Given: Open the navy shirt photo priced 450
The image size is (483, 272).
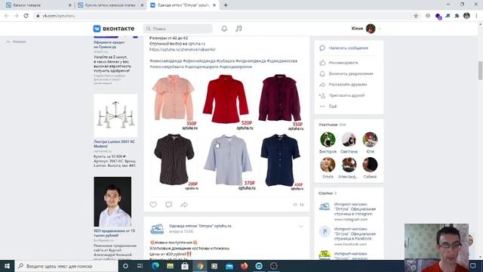Looking at the screenshot, I should pos(281,161).
